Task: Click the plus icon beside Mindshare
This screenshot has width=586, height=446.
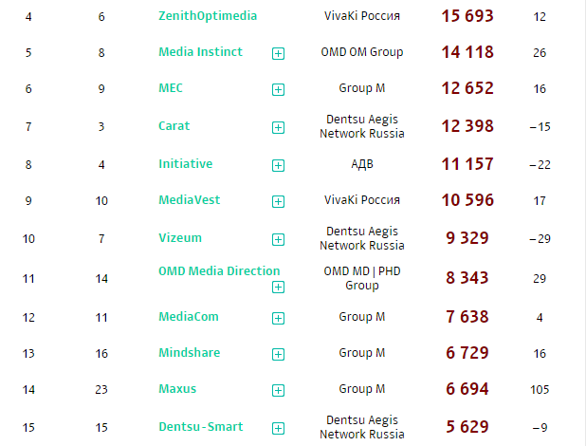Action: coord(278,354)
